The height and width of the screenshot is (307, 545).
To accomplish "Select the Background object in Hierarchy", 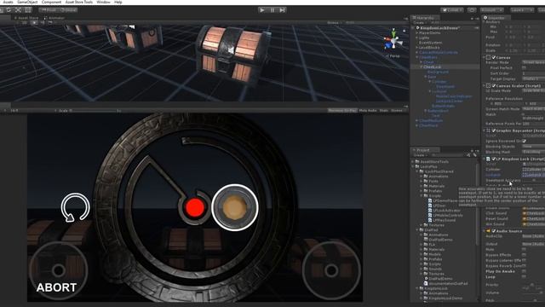I will [438, 72].
